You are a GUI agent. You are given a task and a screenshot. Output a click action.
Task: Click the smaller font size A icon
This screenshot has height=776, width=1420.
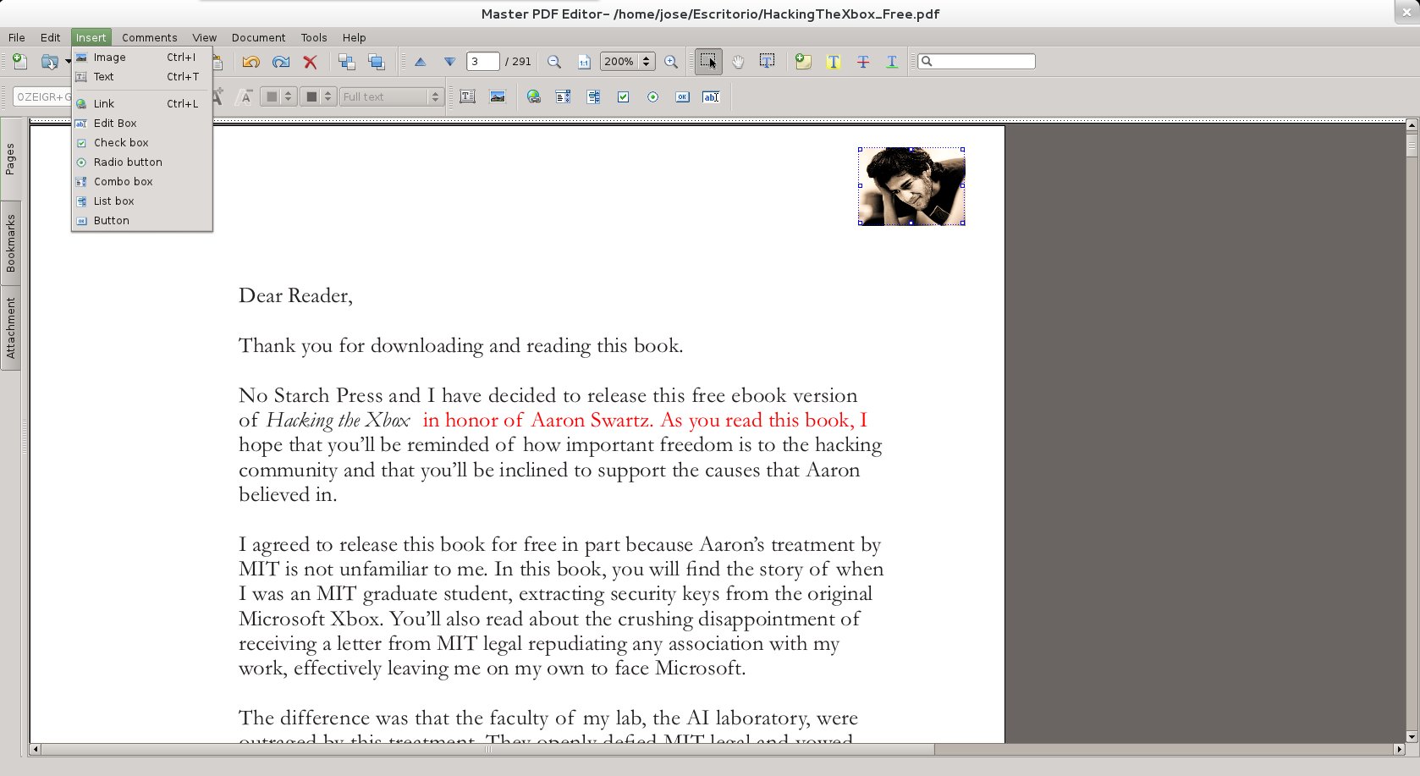pyautogui.click(x=245, y=97)
